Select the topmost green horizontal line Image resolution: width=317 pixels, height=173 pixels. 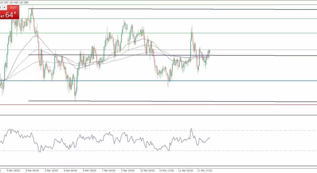pyautogui.click(x=174, y=5)
